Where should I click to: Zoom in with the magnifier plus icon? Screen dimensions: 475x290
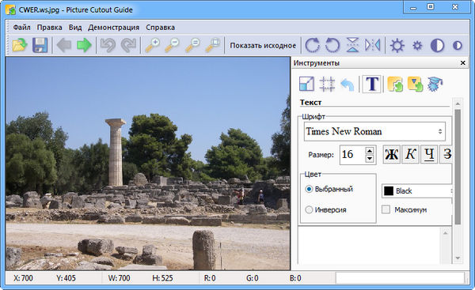coord(152,45)
